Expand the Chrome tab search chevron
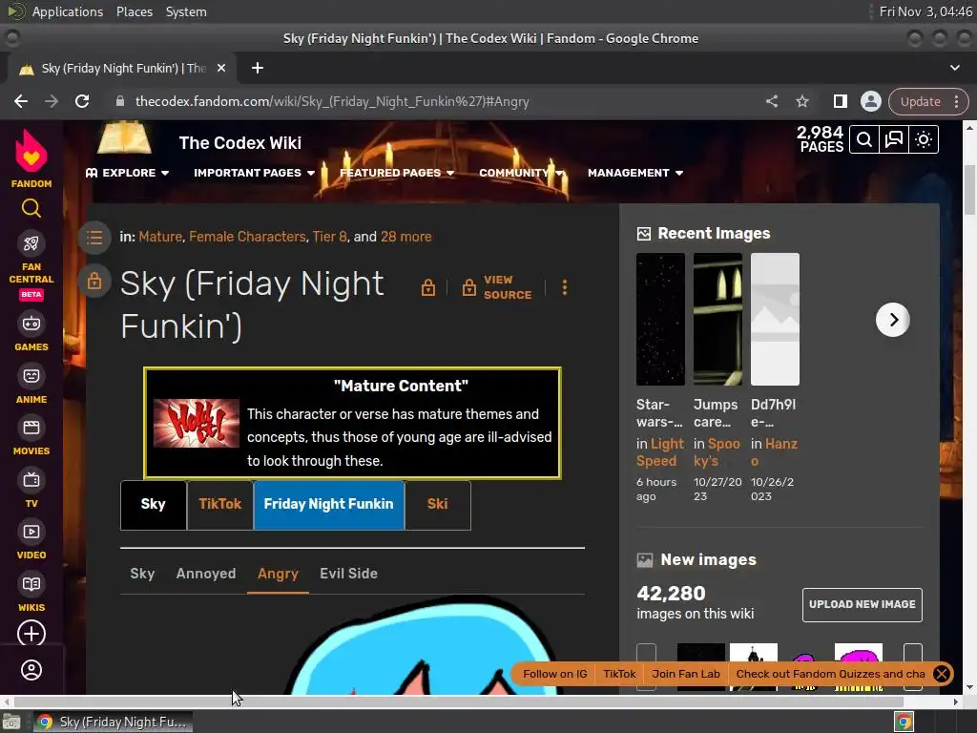Image resolution: width=977 pixels, height=733 pixels. click(x=954, y=68)
